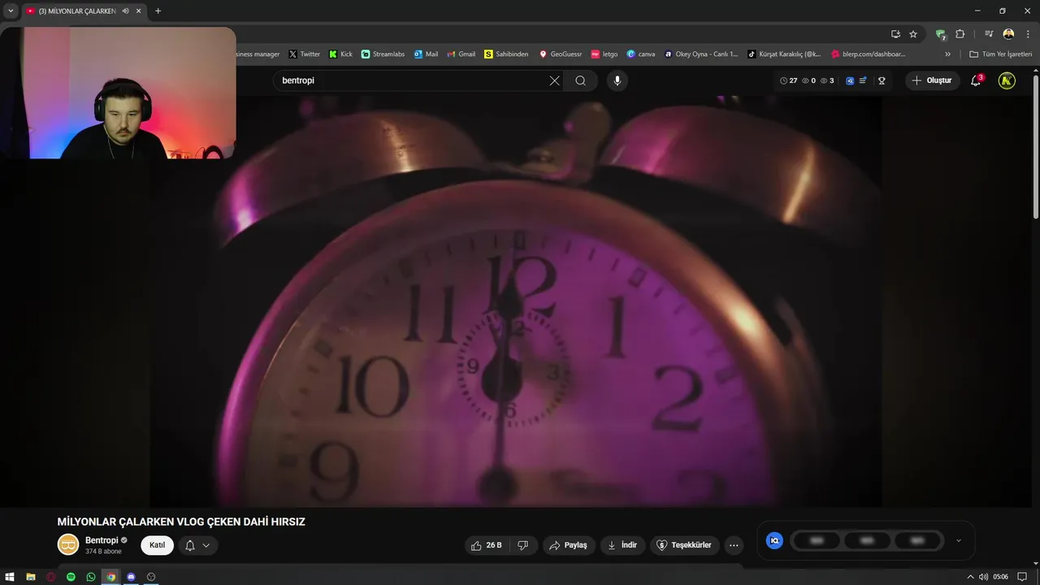Viewport: 1040px width, 585px height.
Task: Open the Gmail bookmark
Action: pyautogui.click(x=461, y=54)
